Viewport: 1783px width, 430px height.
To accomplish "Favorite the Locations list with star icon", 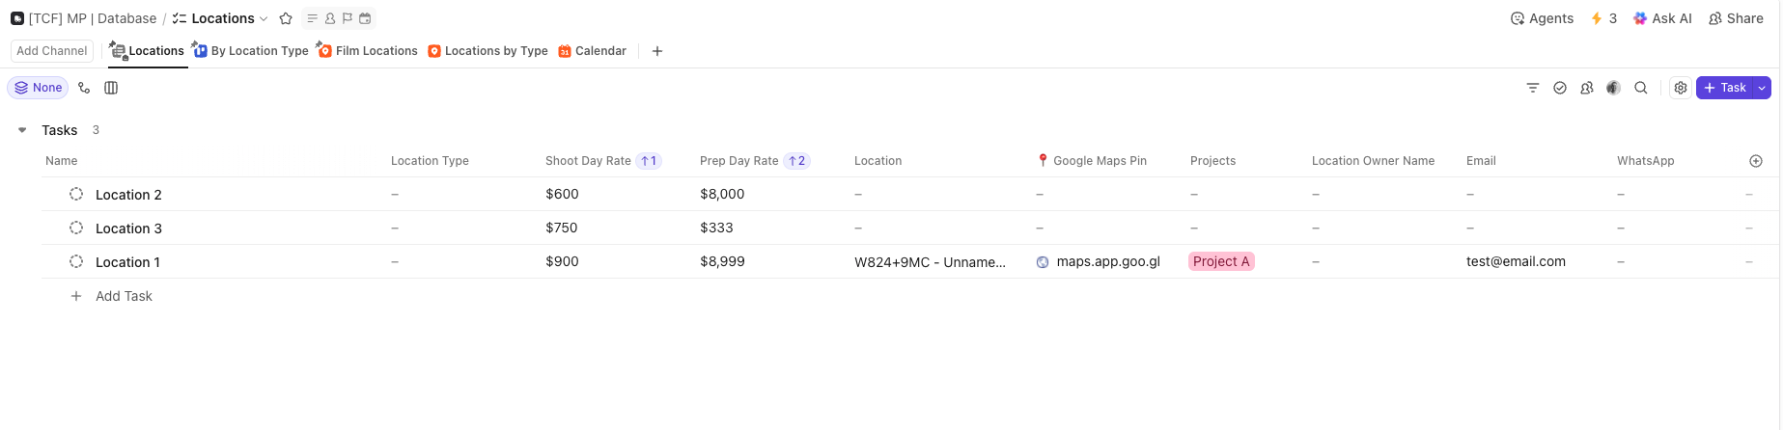I will 286,18.
